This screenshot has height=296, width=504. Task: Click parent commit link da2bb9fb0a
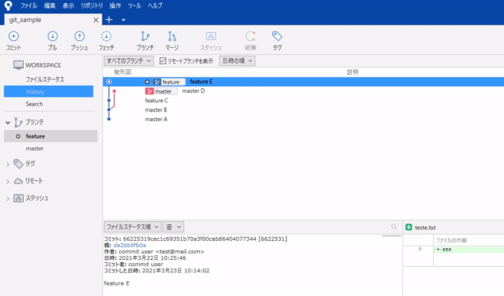click(x=129, y=245)
